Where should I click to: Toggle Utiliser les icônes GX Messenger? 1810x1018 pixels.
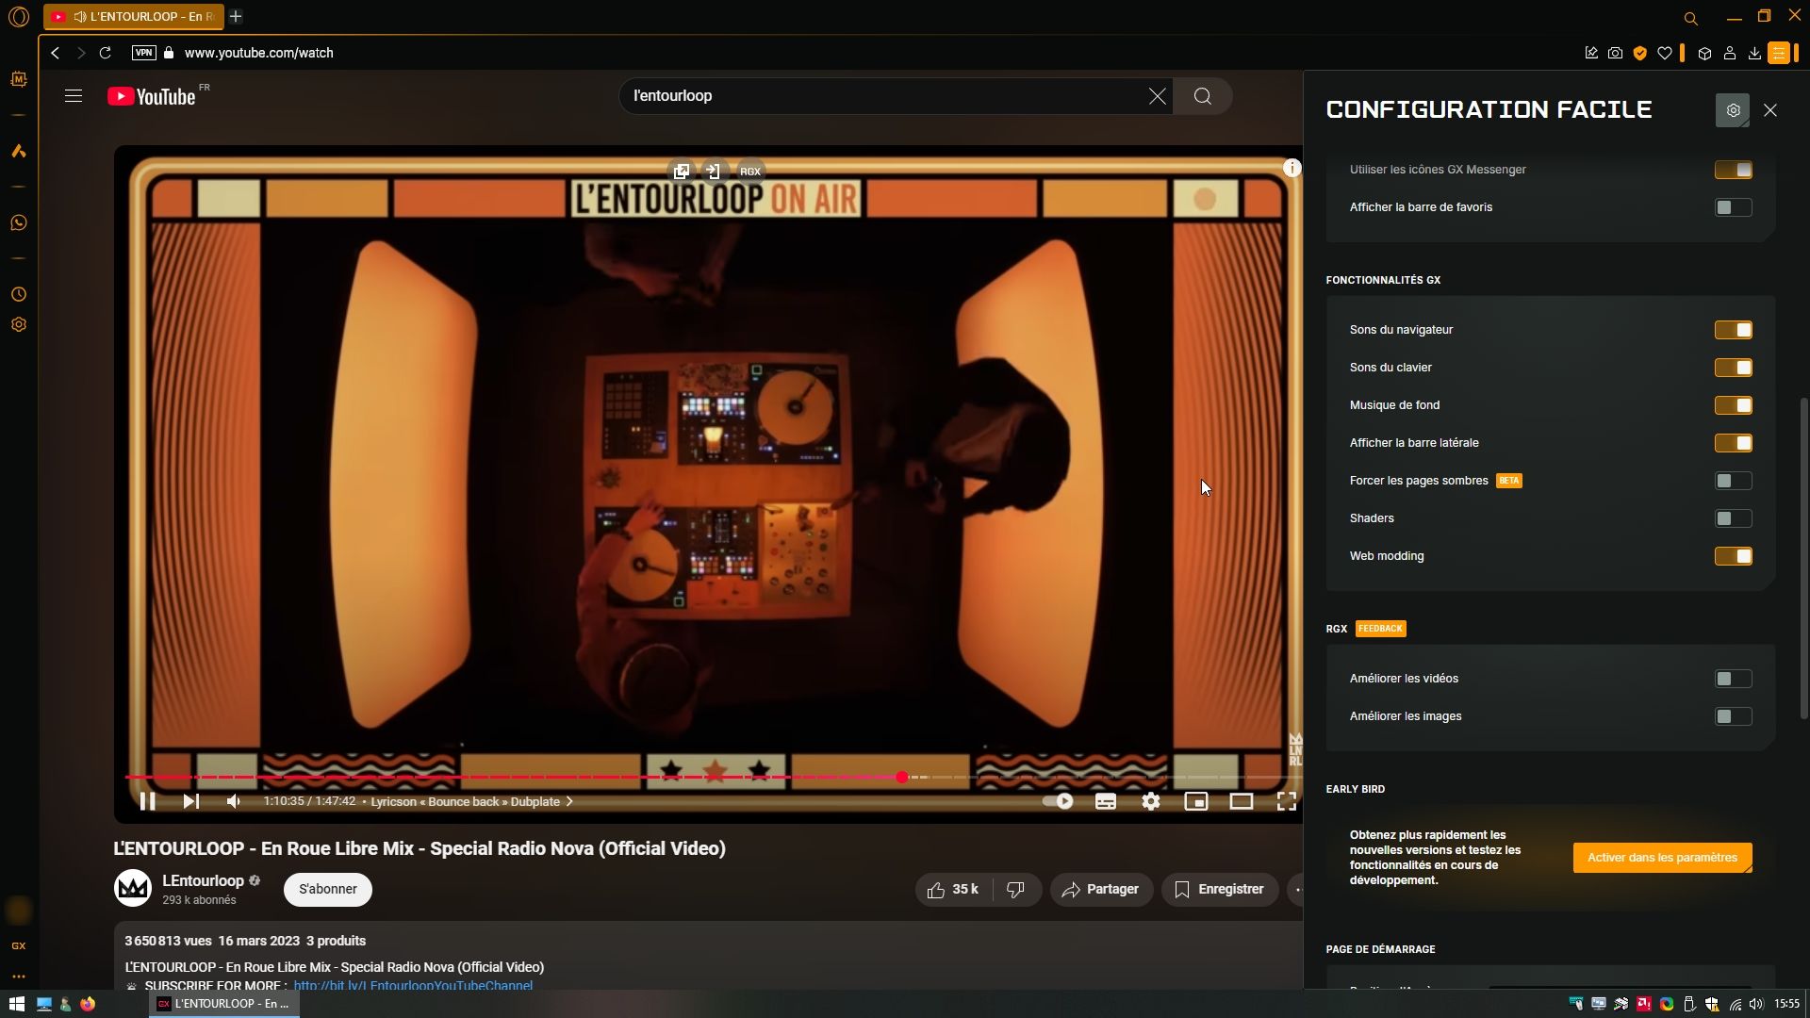coord(1733,170)
